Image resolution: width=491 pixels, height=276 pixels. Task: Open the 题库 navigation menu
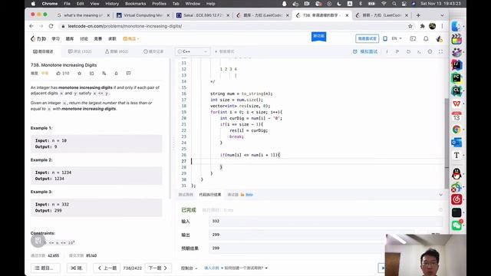pos(70,39)
